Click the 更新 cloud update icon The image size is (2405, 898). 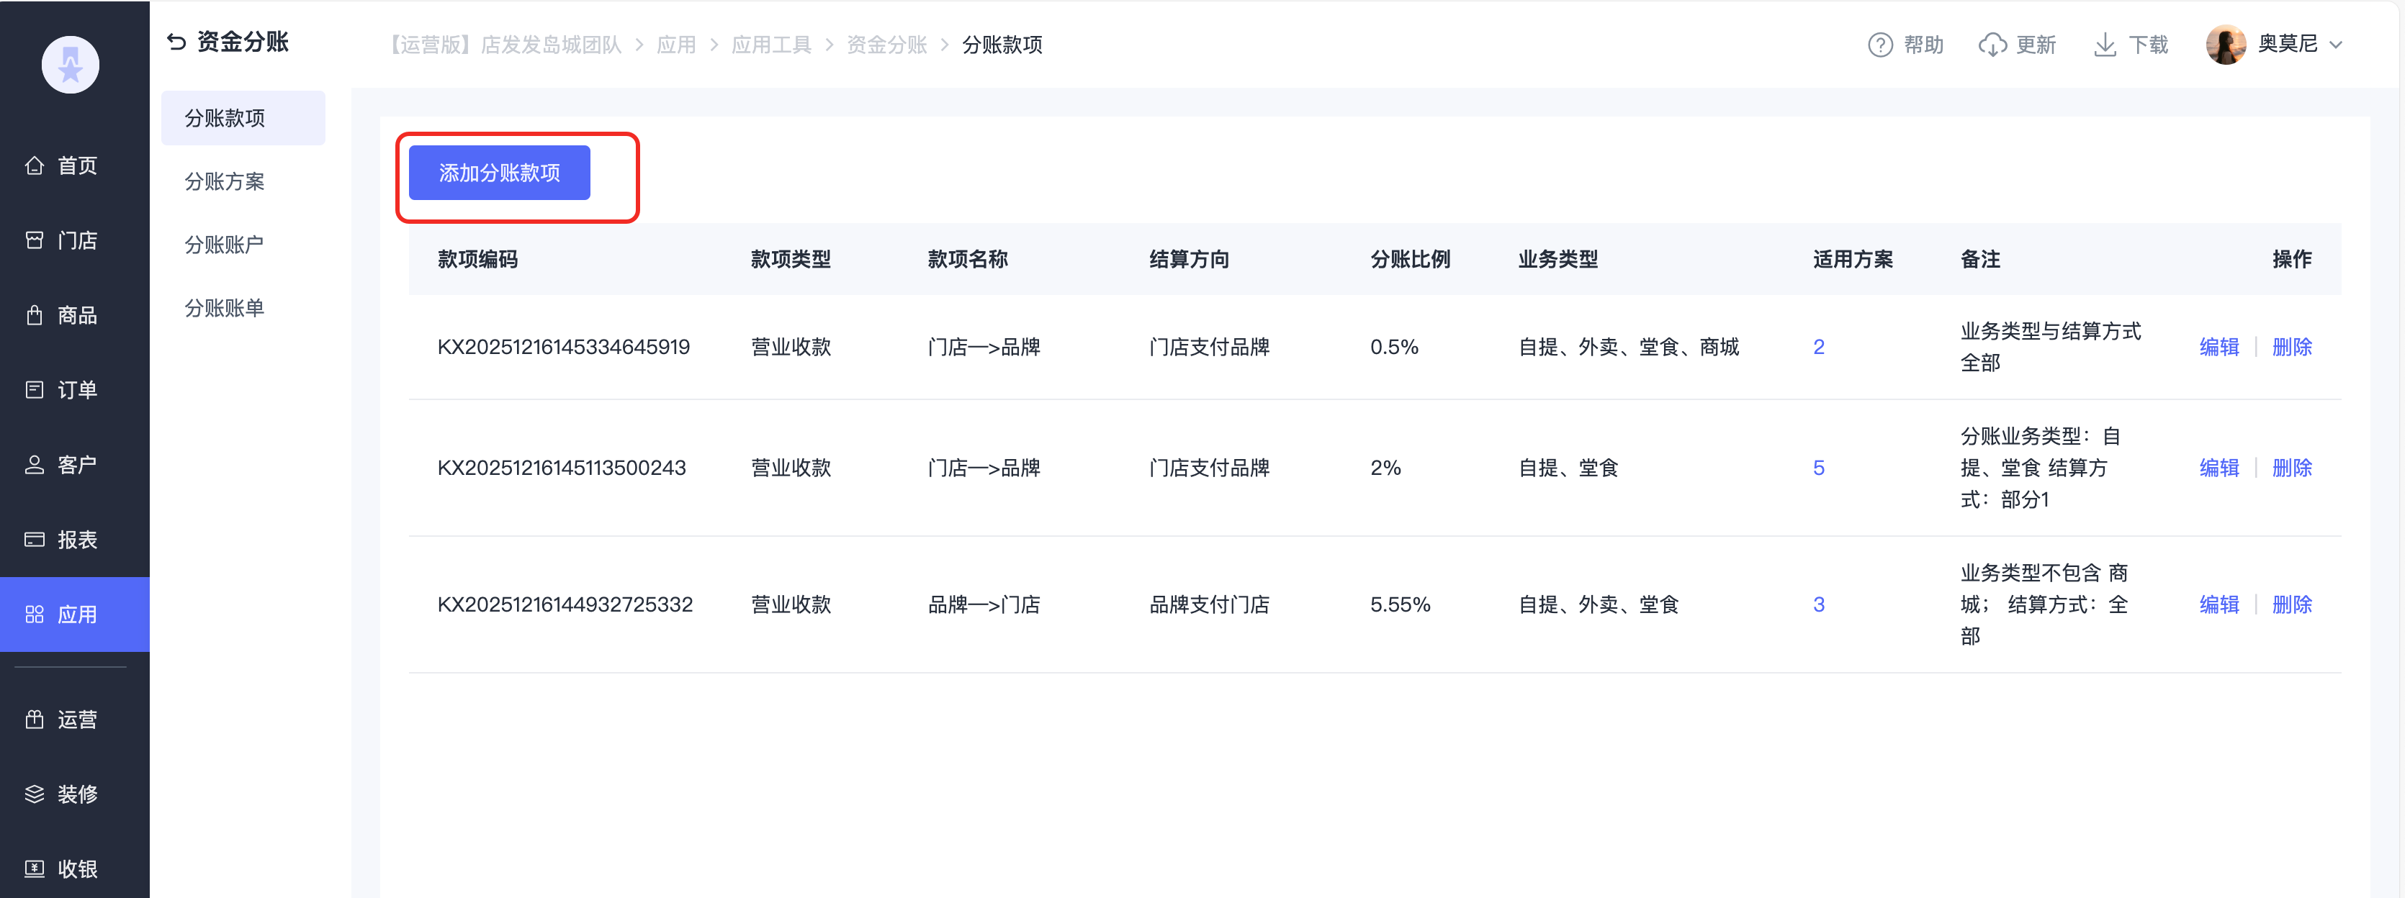(x=1992, y=45)
